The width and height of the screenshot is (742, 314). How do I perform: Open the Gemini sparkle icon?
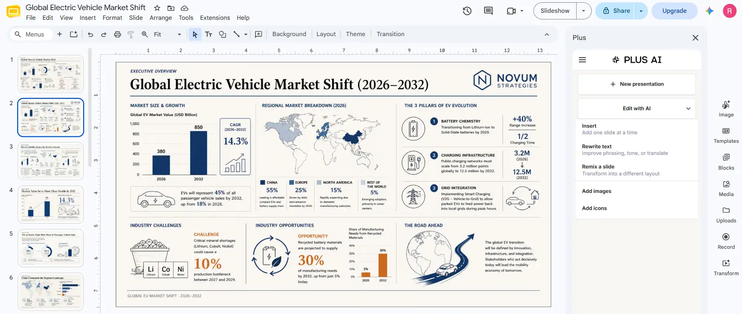[x=709, y=11]
